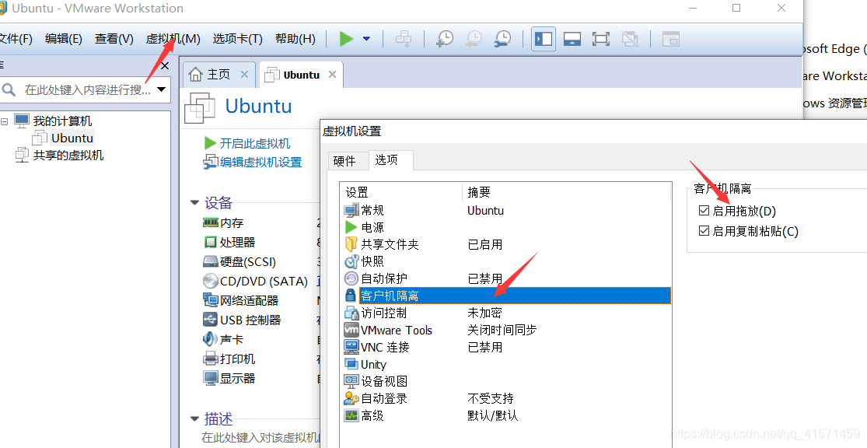The height and width of the screenshot is (448, 867).
Task: Enter full screen mode icon
Action: 601,39
